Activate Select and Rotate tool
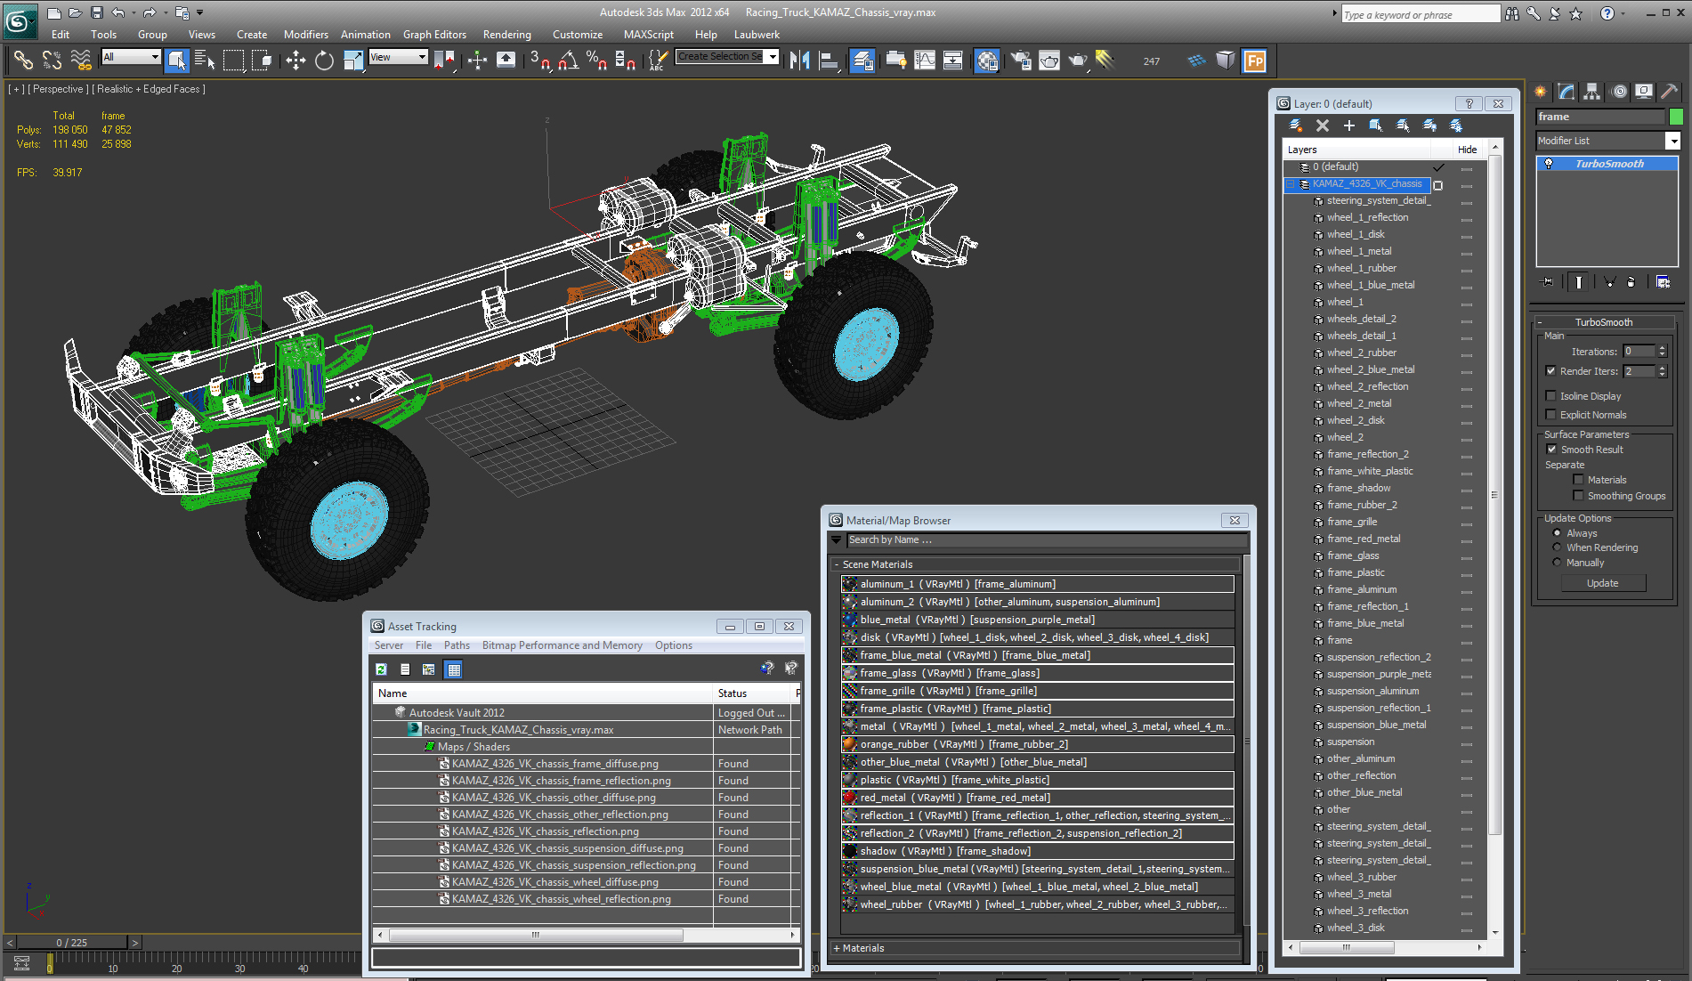 325,61
